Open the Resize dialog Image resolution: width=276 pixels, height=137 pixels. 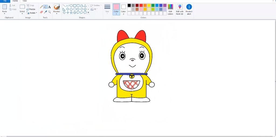[x=31, y=9]
